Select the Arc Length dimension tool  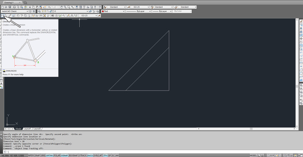pyautogui.click(x=10, y=16)
